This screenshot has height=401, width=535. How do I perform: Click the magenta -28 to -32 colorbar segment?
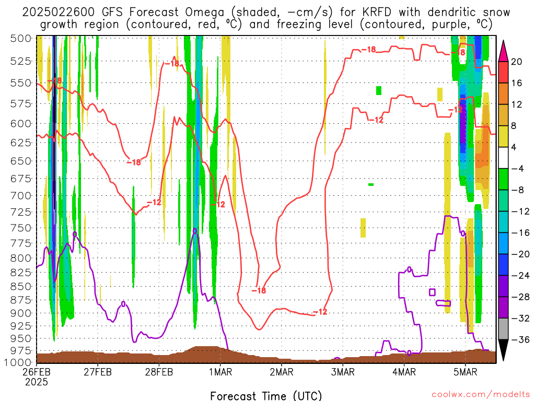point(503,308)
